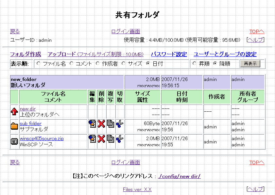Select the ファイル名 sort radio button
This screenshot has width=275, height=195.
39,63
